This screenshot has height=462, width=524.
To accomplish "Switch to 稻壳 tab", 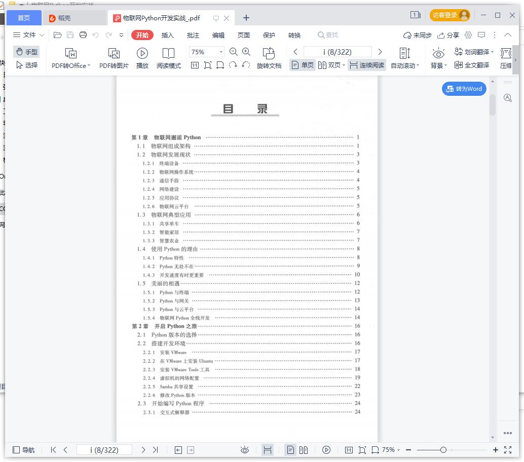I will click(x=75, y=18).
